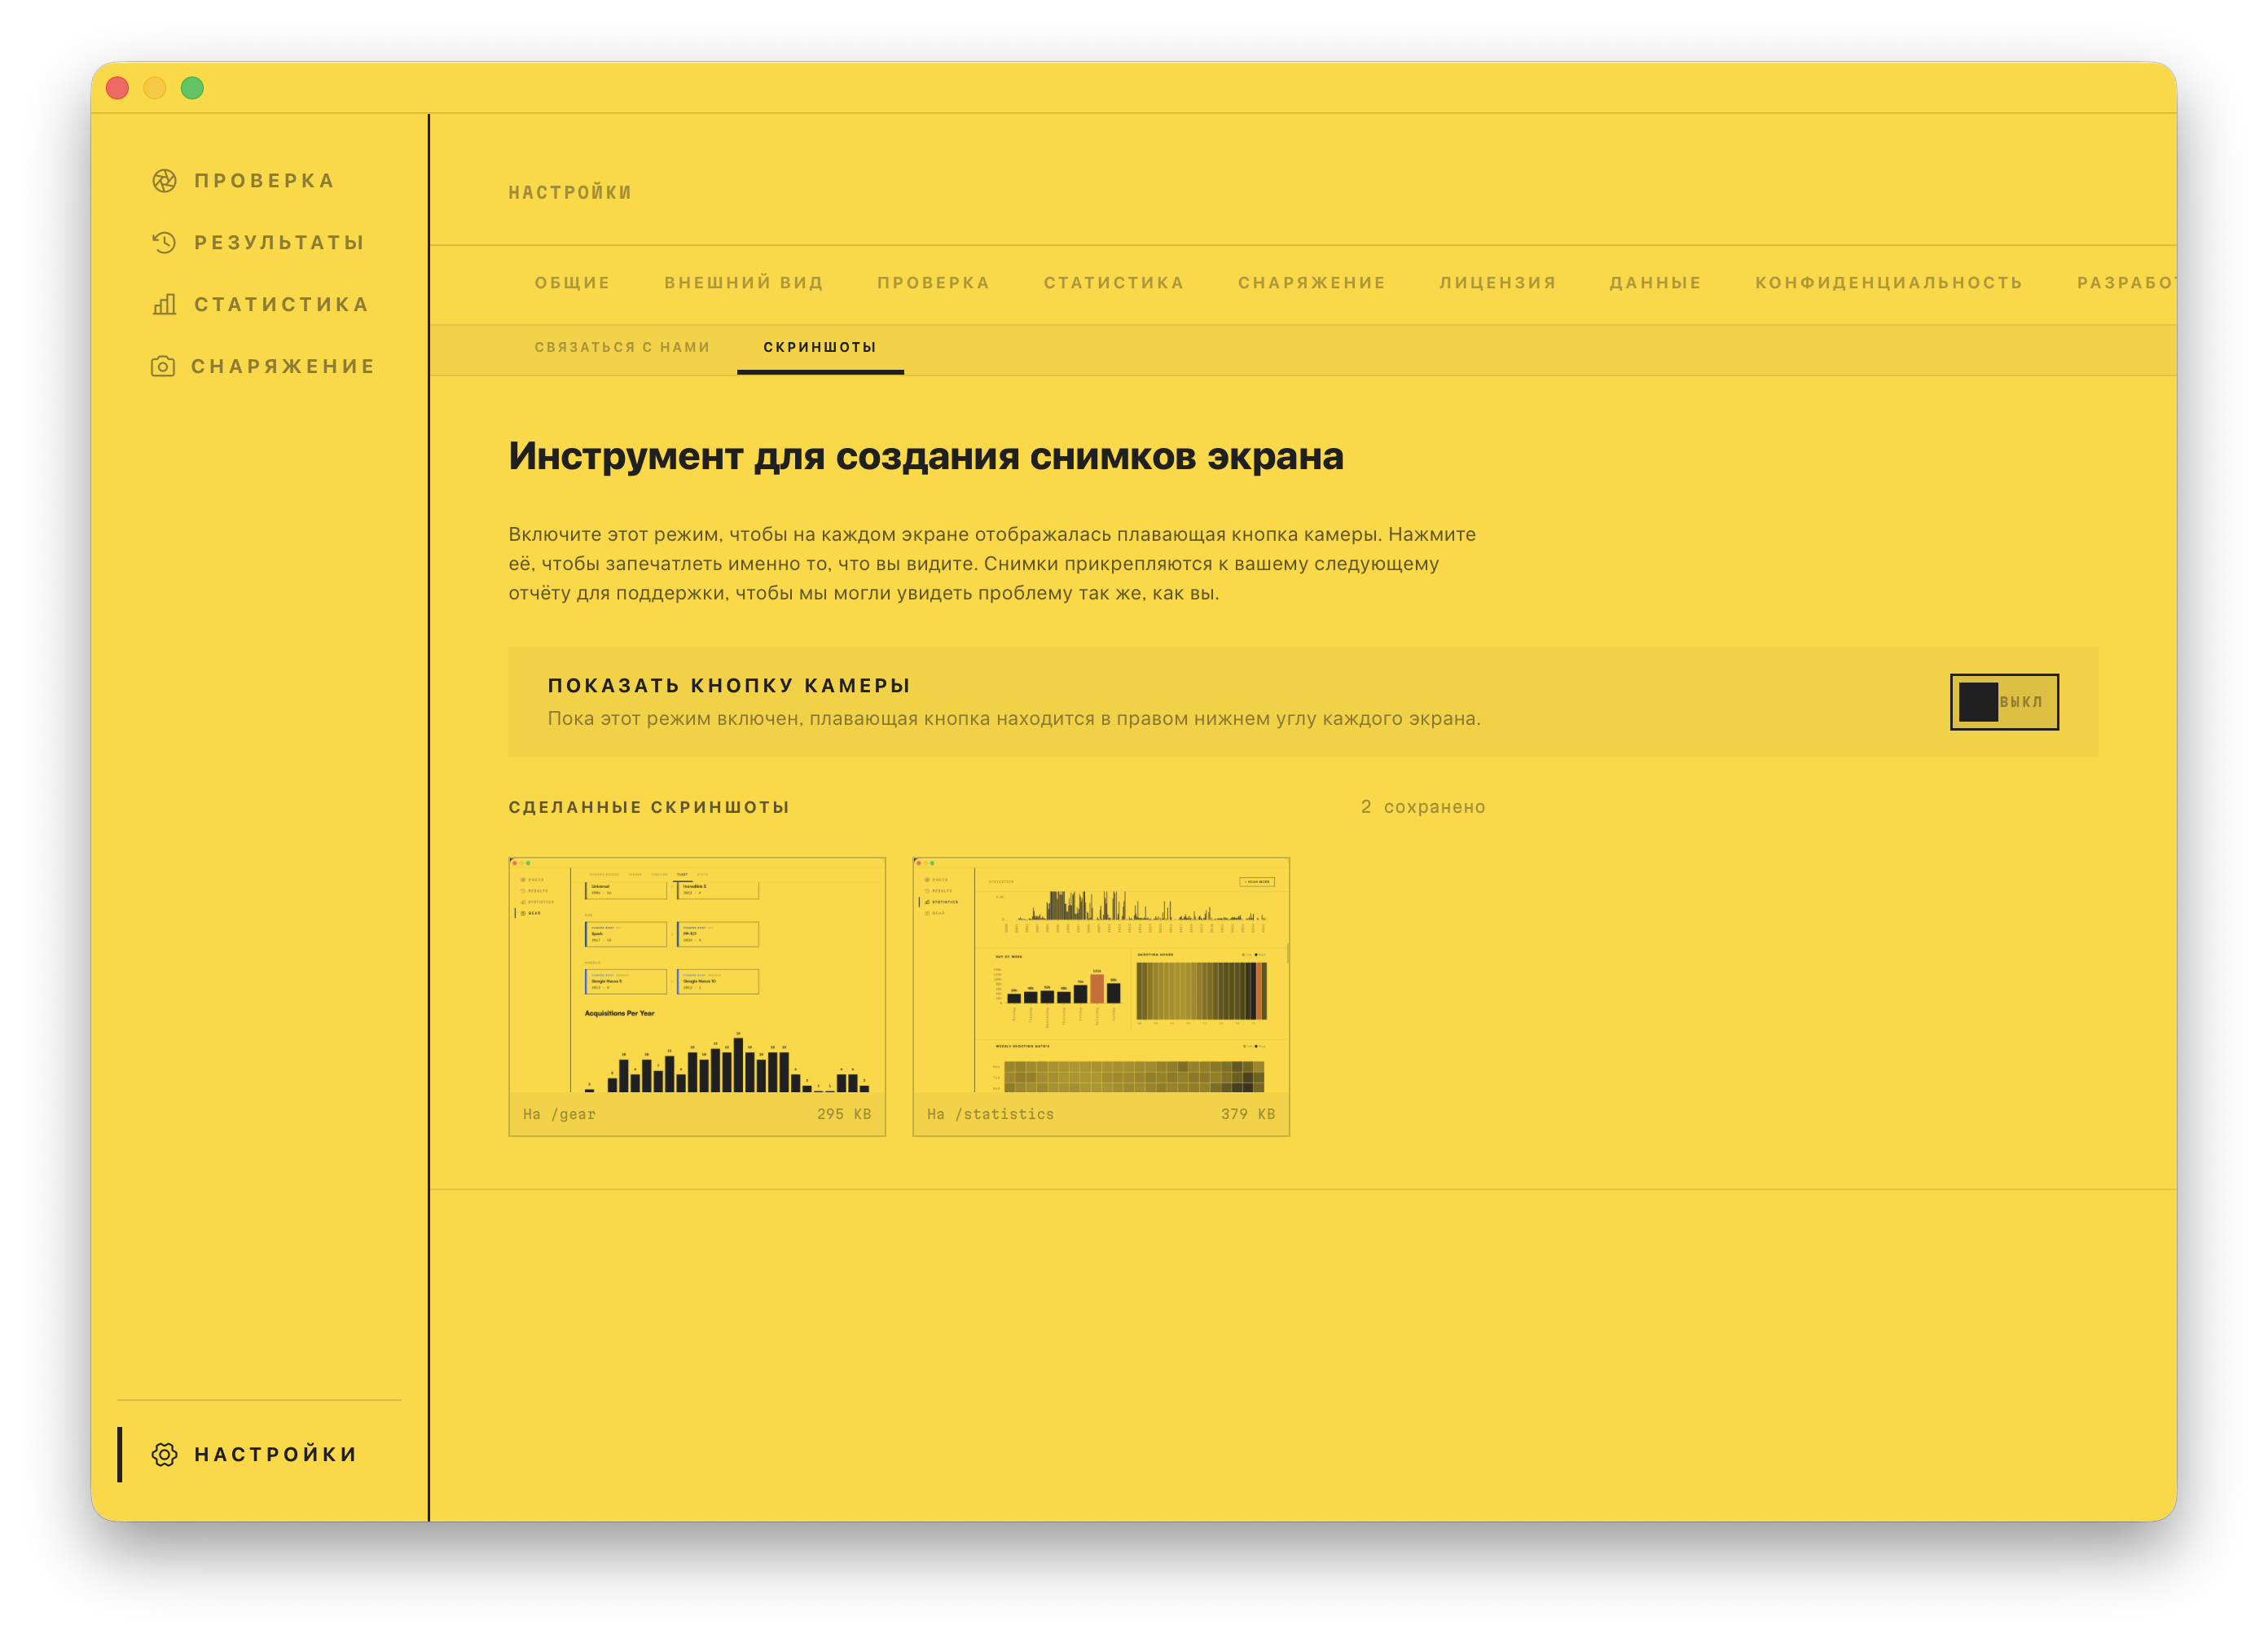Switch to the Общие settings tab

572,283
